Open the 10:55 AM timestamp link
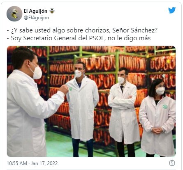183x170 pixels. [17, 163]
